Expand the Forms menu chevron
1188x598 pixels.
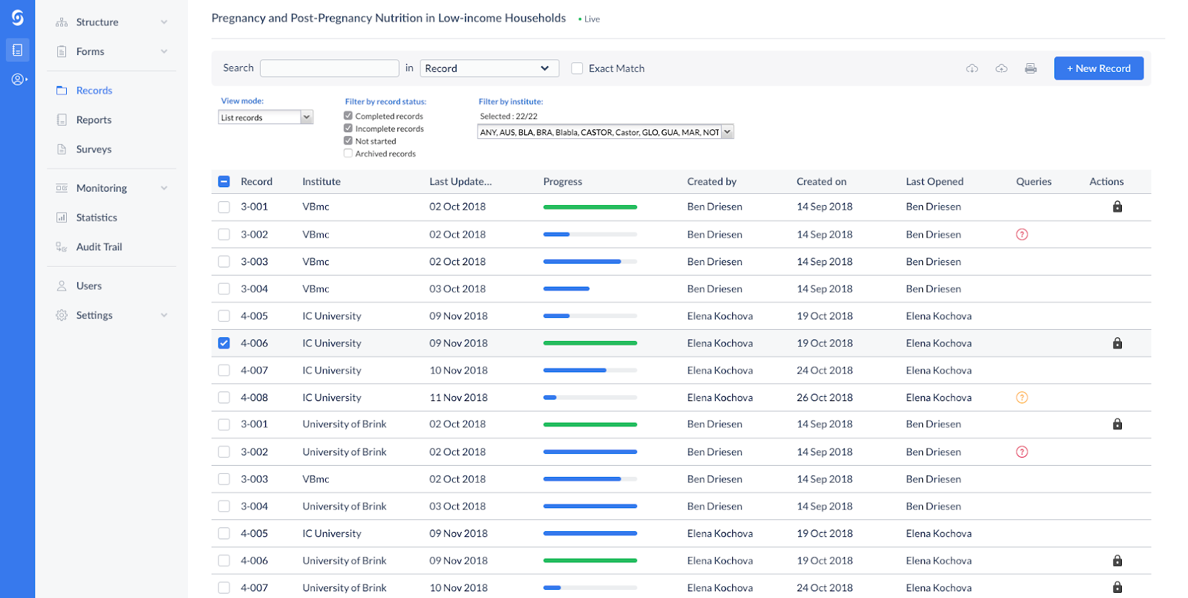click(x=164, y=51)
